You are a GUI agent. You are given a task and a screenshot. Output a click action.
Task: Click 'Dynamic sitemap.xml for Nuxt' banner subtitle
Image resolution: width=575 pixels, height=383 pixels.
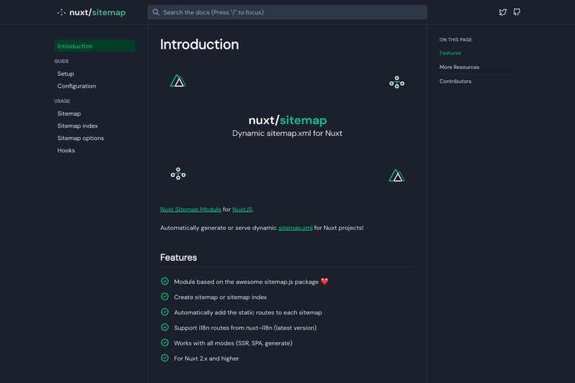tap(287, 134)
